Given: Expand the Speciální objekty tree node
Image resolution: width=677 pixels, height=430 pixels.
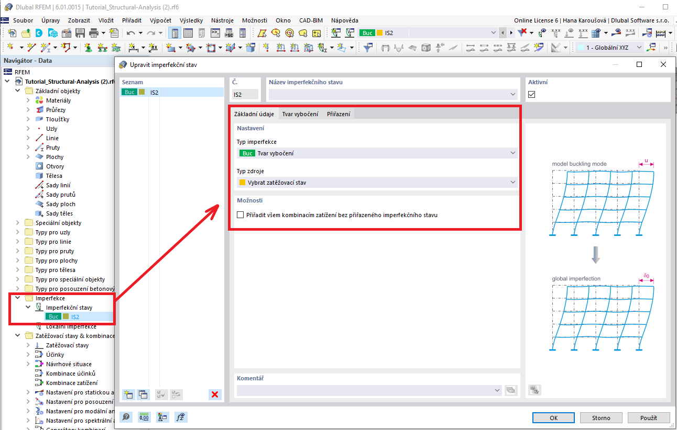Looking at the screenshot, I should click(18, 223).
